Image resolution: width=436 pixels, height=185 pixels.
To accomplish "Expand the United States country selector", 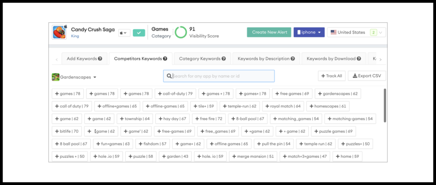I will coord(381,32).
